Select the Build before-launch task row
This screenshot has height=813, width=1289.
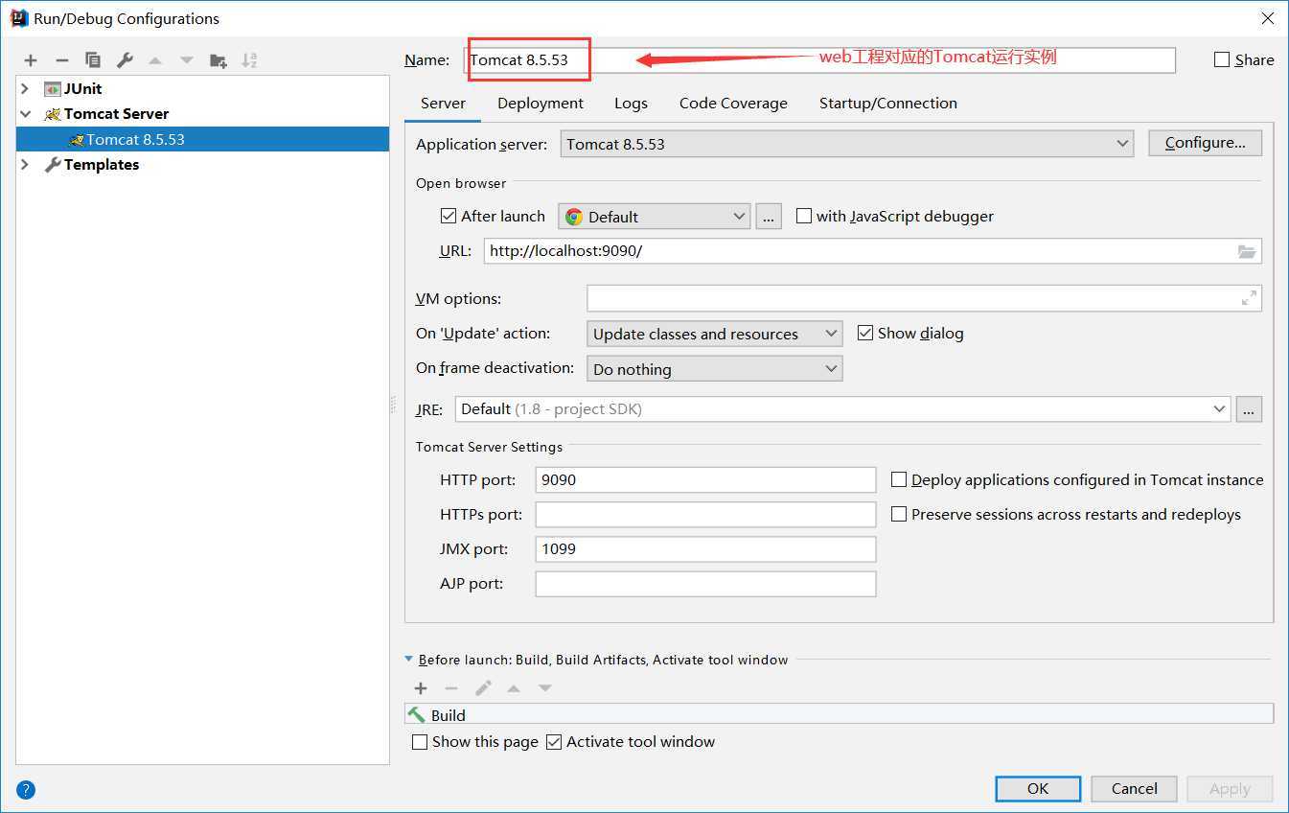[x=840, y=715]
